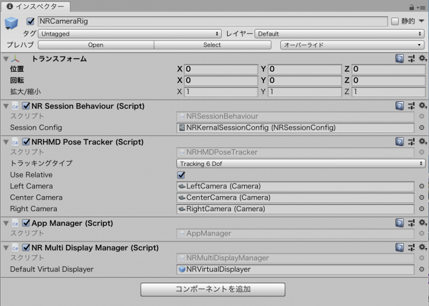Screen dimensions: 429x306
Task: Click object picker beside Left Camera field
Action: click(421, 186)
